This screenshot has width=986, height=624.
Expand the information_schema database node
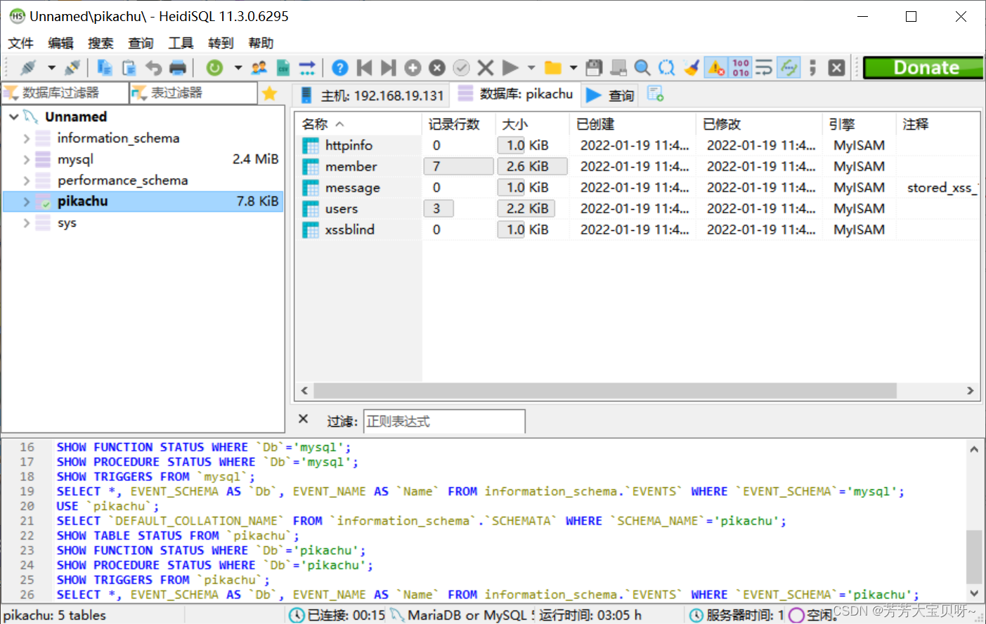pyautogui.click(x=27, y=138)
